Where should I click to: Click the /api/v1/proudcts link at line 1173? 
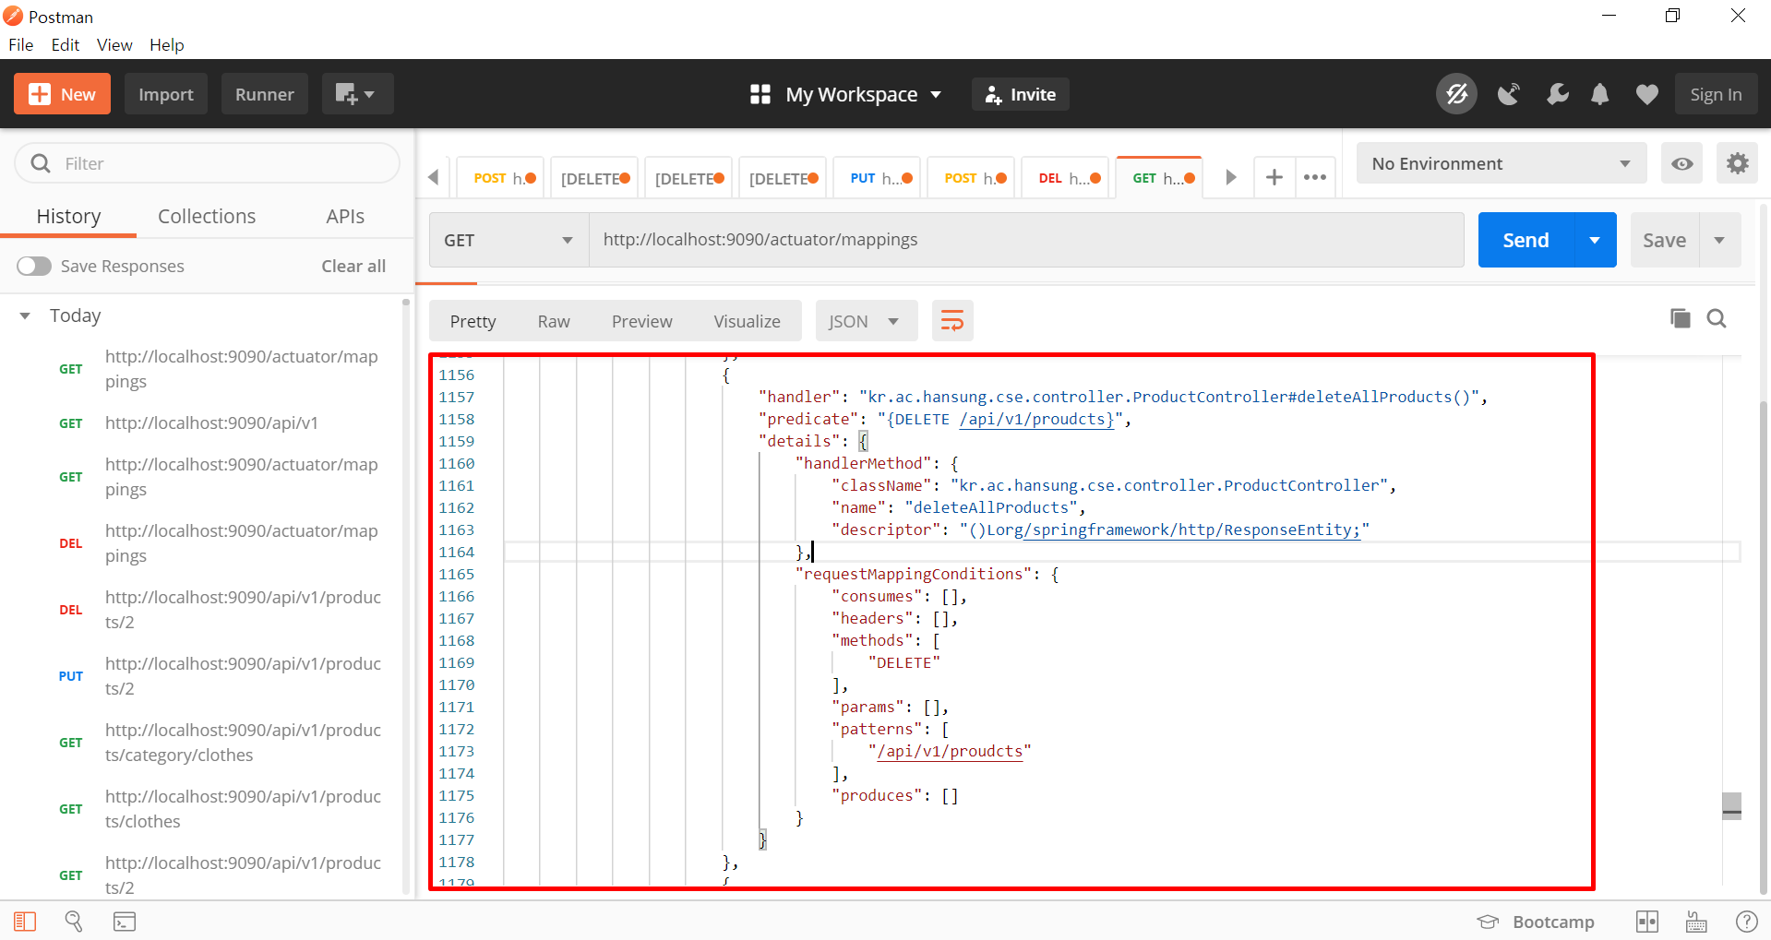950,751
